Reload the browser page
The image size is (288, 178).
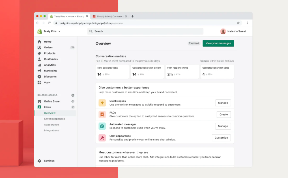click(49, 23)
